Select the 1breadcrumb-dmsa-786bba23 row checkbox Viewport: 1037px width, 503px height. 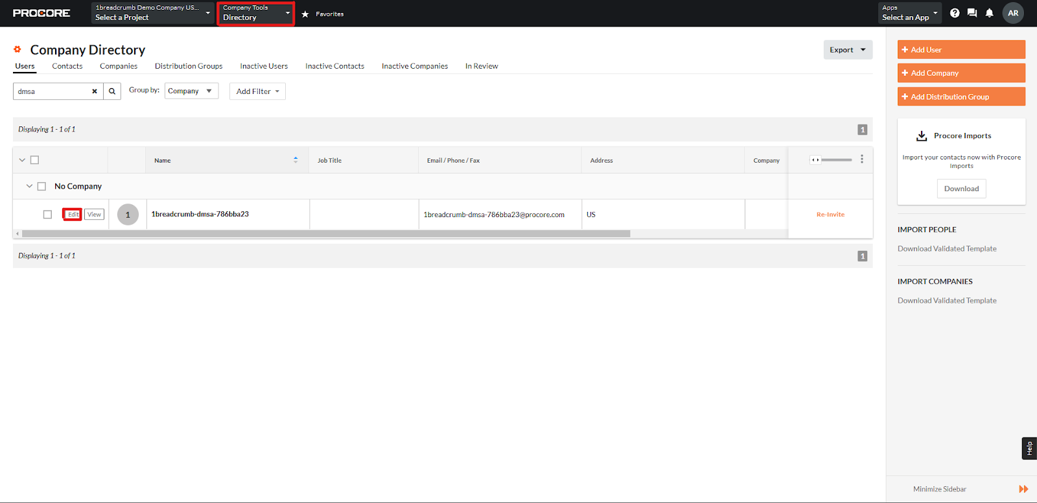47,215
